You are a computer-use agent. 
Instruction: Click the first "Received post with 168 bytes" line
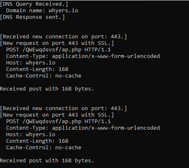(x=47, y=89)
